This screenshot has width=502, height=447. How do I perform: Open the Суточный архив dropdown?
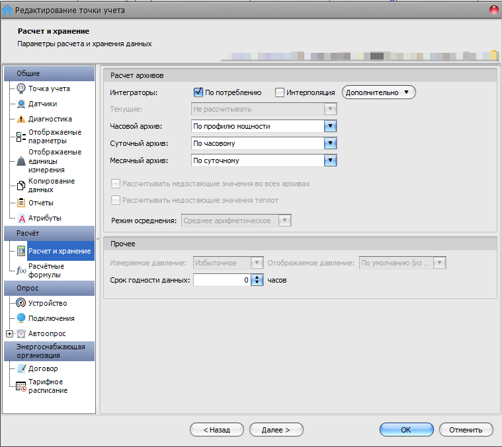point(331,143)
